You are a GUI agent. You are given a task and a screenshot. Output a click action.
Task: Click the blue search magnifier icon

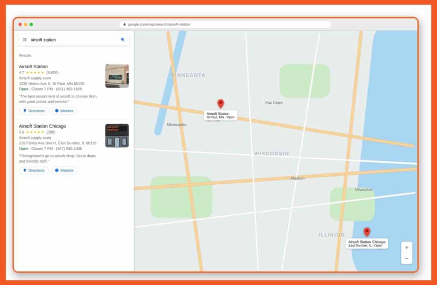[122, 40]
